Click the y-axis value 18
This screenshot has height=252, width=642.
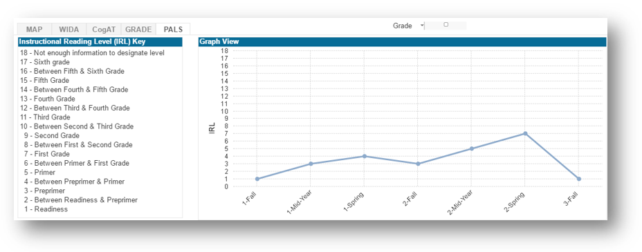pyautogui.click(x=224, y=50)
